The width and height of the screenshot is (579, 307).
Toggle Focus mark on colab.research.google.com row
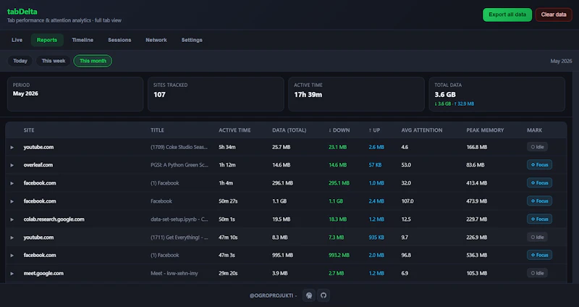(x=539, y=219)
